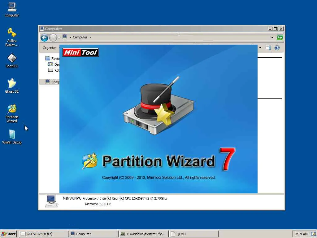Switch to Computer taskbar button
The height and width of the screenshot is (238, 317).
pos(93,234)
